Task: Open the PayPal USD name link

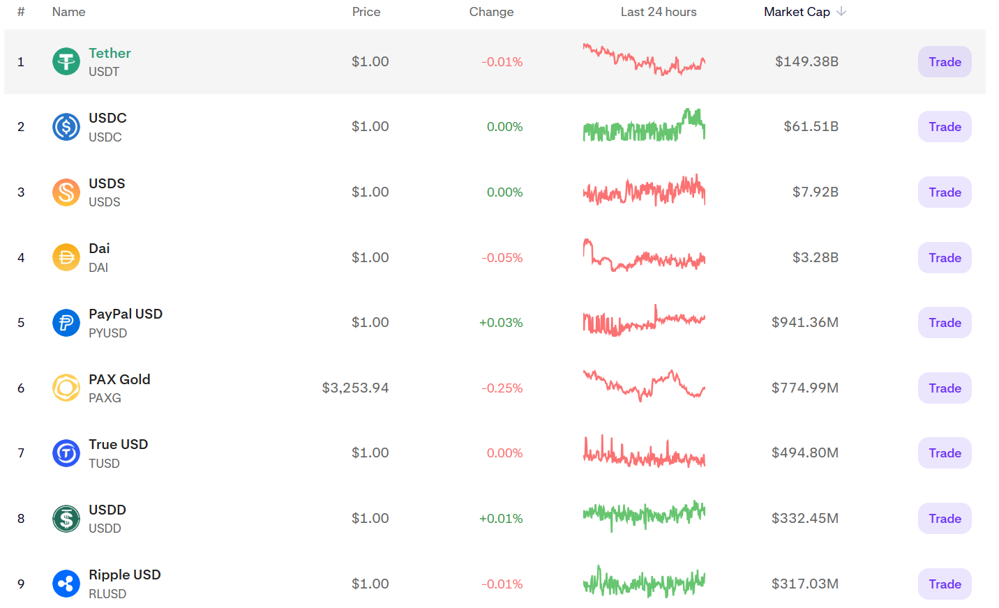Action: 126,314
